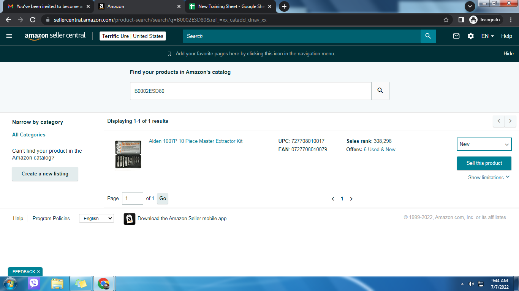Click the top search bar magnifier button
Screen dimensions: 519x291
click(x=428, y=36)
